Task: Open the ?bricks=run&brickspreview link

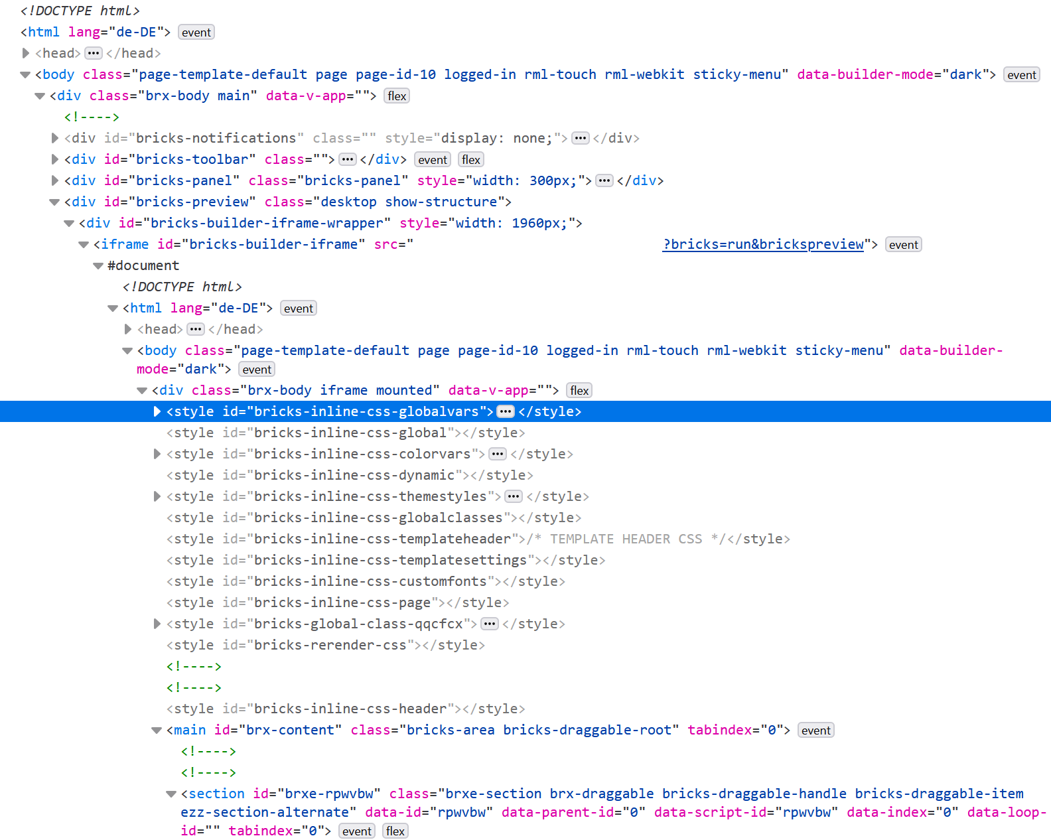Action: click(x=763, y=244)
